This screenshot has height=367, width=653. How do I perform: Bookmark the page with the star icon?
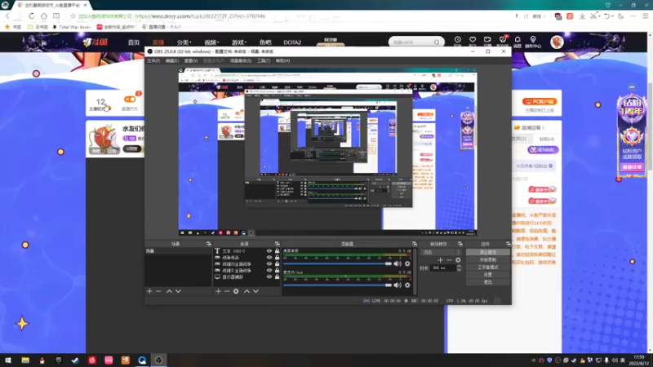click(x=73, y=16)
